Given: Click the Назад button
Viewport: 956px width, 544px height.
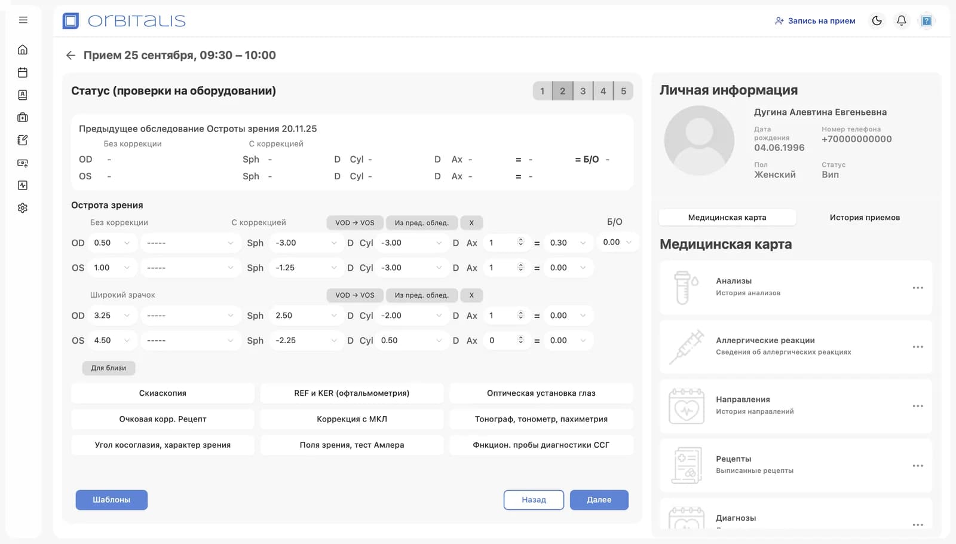Looking at the screenshot, I should point(534,500).
